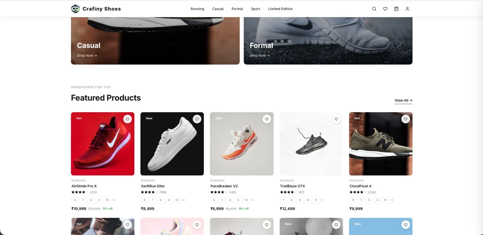Open the Limited Edition menu item

coord(280,9)
